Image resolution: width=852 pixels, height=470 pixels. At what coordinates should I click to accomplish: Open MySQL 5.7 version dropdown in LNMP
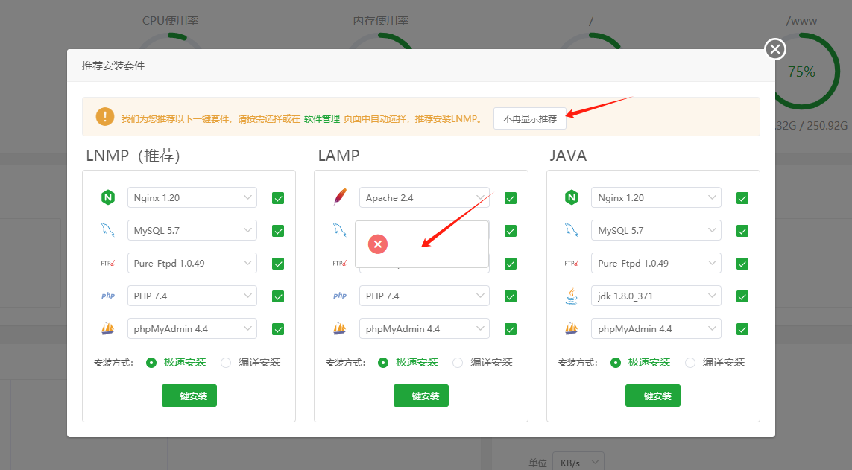(x=192, y=230)
